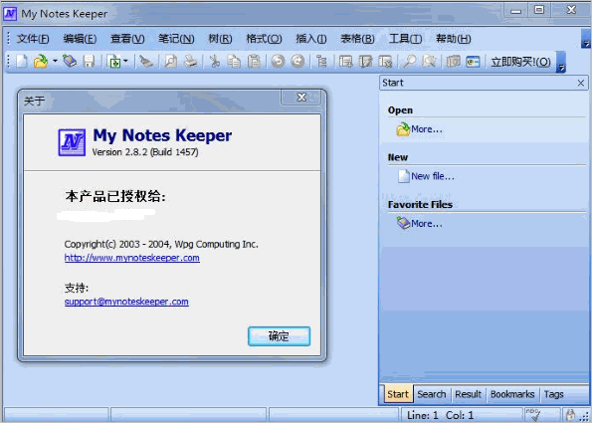The image size is (592, 423).
Task: Maximize the My Notes Keeper window
Action: [x=539, y=10]
